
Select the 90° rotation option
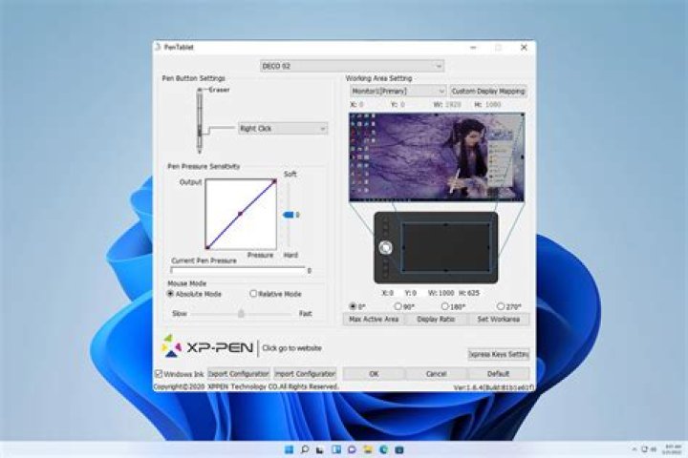(398, 306)
